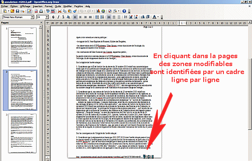Toggle AutoSpellcheck icon
The width and height of the screenshot is (252, 161).
coord(53,11)
